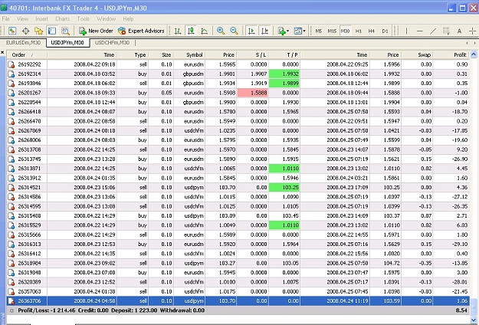Select order row 26192292

pos(238,64)
